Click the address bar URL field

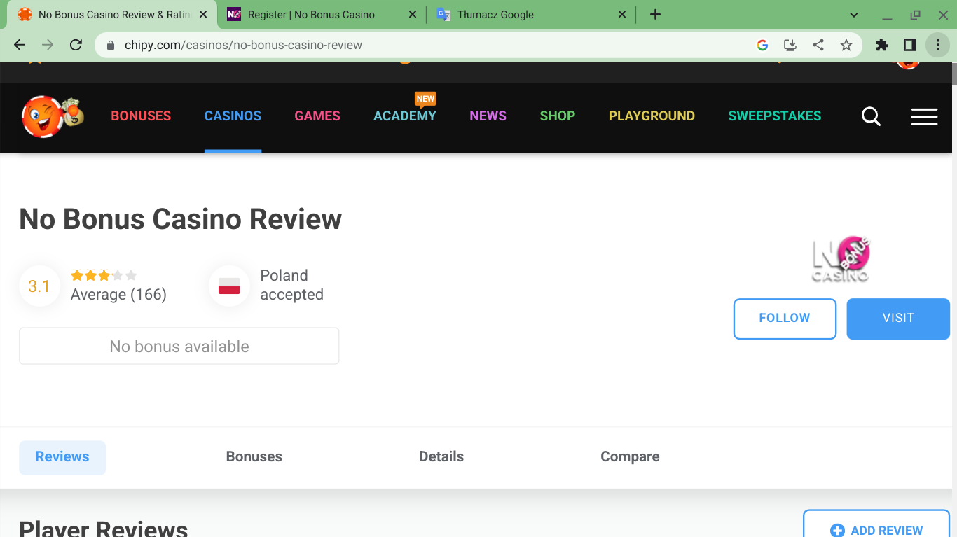420,45
